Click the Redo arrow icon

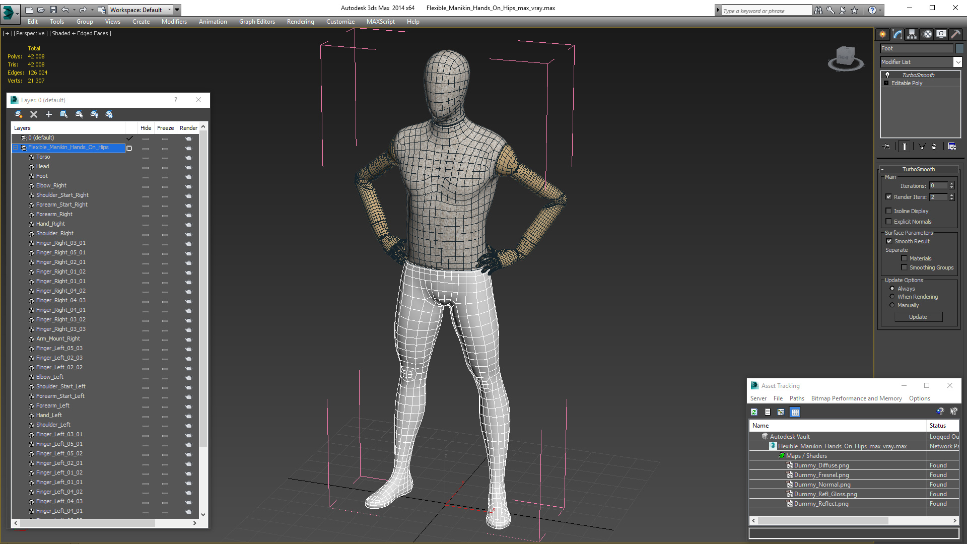coord(83,10)
